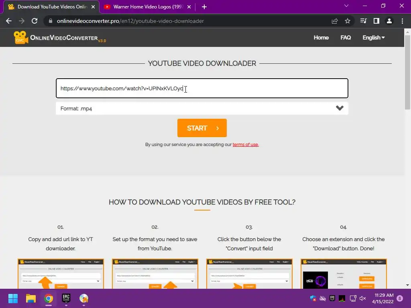The image size is (411, 308).
Task: Open the Chrome profile avatar icon
Action: click(389, 21)
